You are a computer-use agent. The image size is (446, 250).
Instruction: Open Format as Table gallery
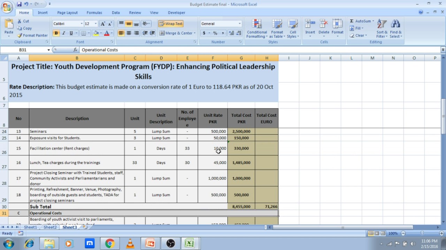277,29
